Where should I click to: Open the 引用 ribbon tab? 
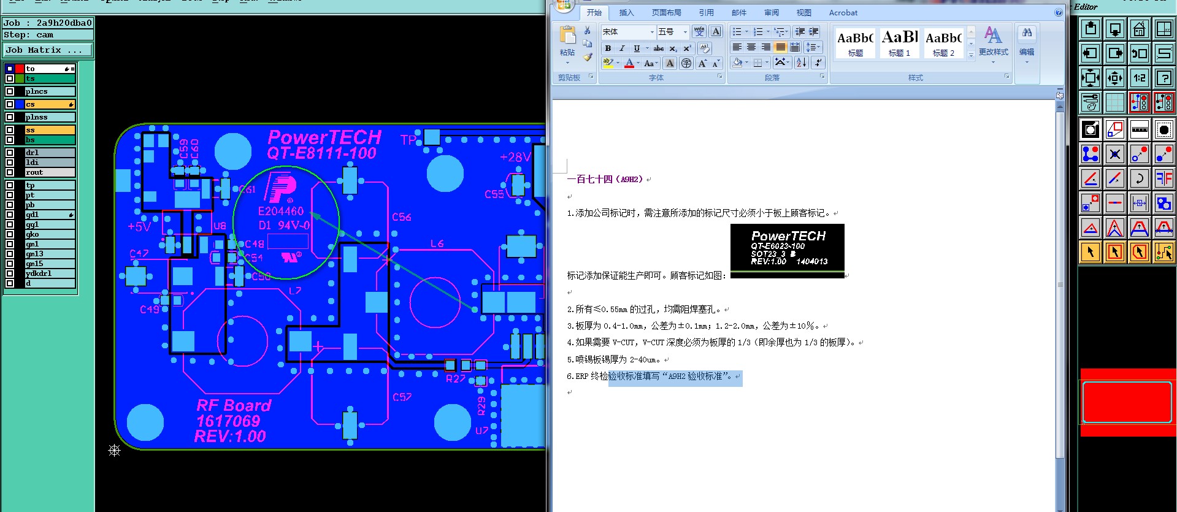(x=707, y=12)
